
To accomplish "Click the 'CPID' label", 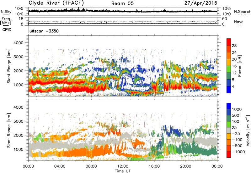I will point(7,30).
